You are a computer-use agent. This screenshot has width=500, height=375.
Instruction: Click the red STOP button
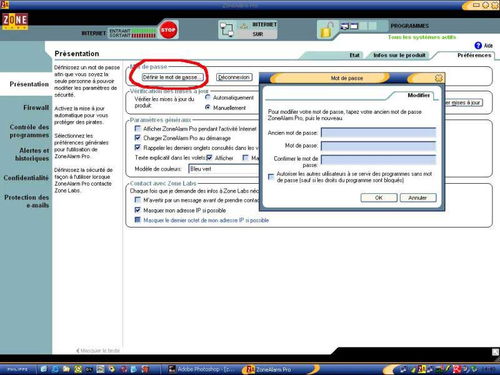[x=168, y=30]
